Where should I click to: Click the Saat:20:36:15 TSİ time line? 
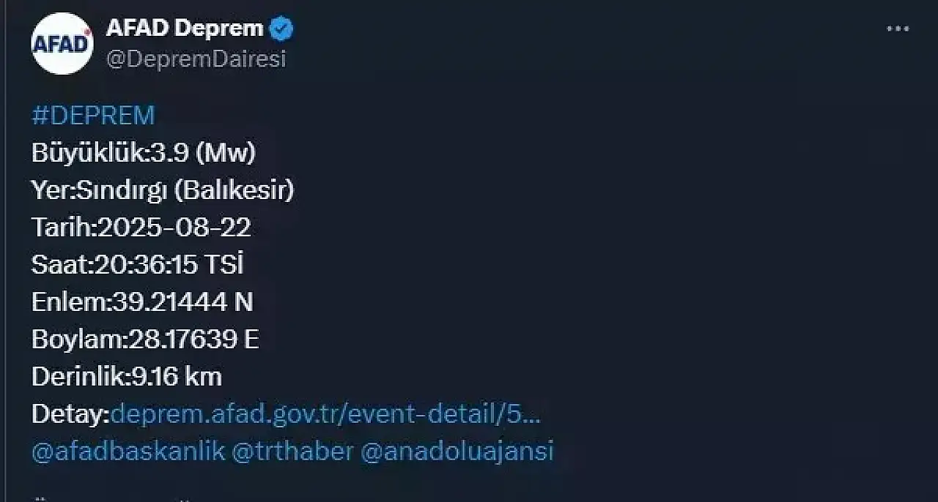[138, 265]
